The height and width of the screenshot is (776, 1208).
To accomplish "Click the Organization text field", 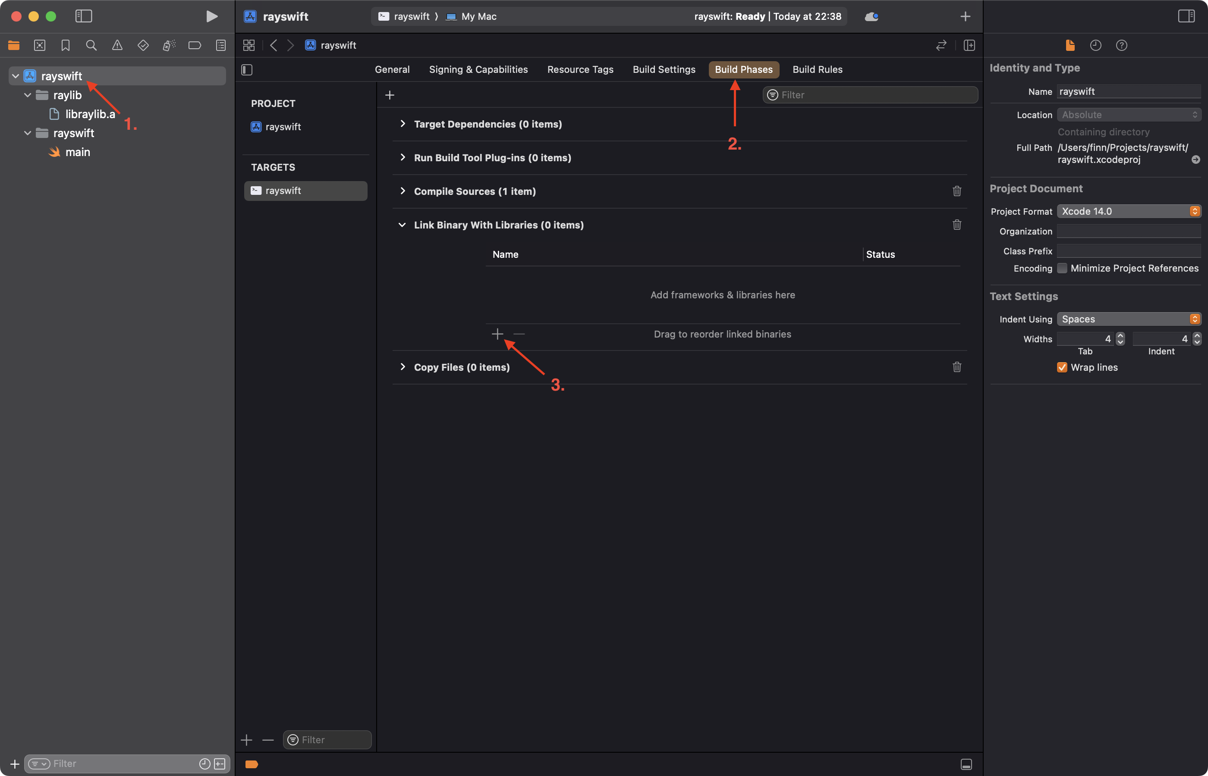I will coord(1129,231).
